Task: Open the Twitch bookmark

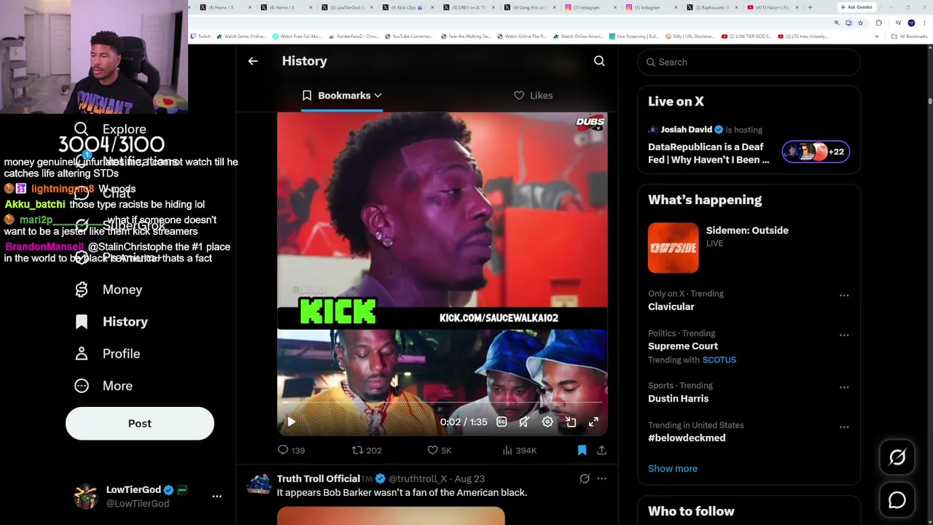Action: tap(200, 36)
